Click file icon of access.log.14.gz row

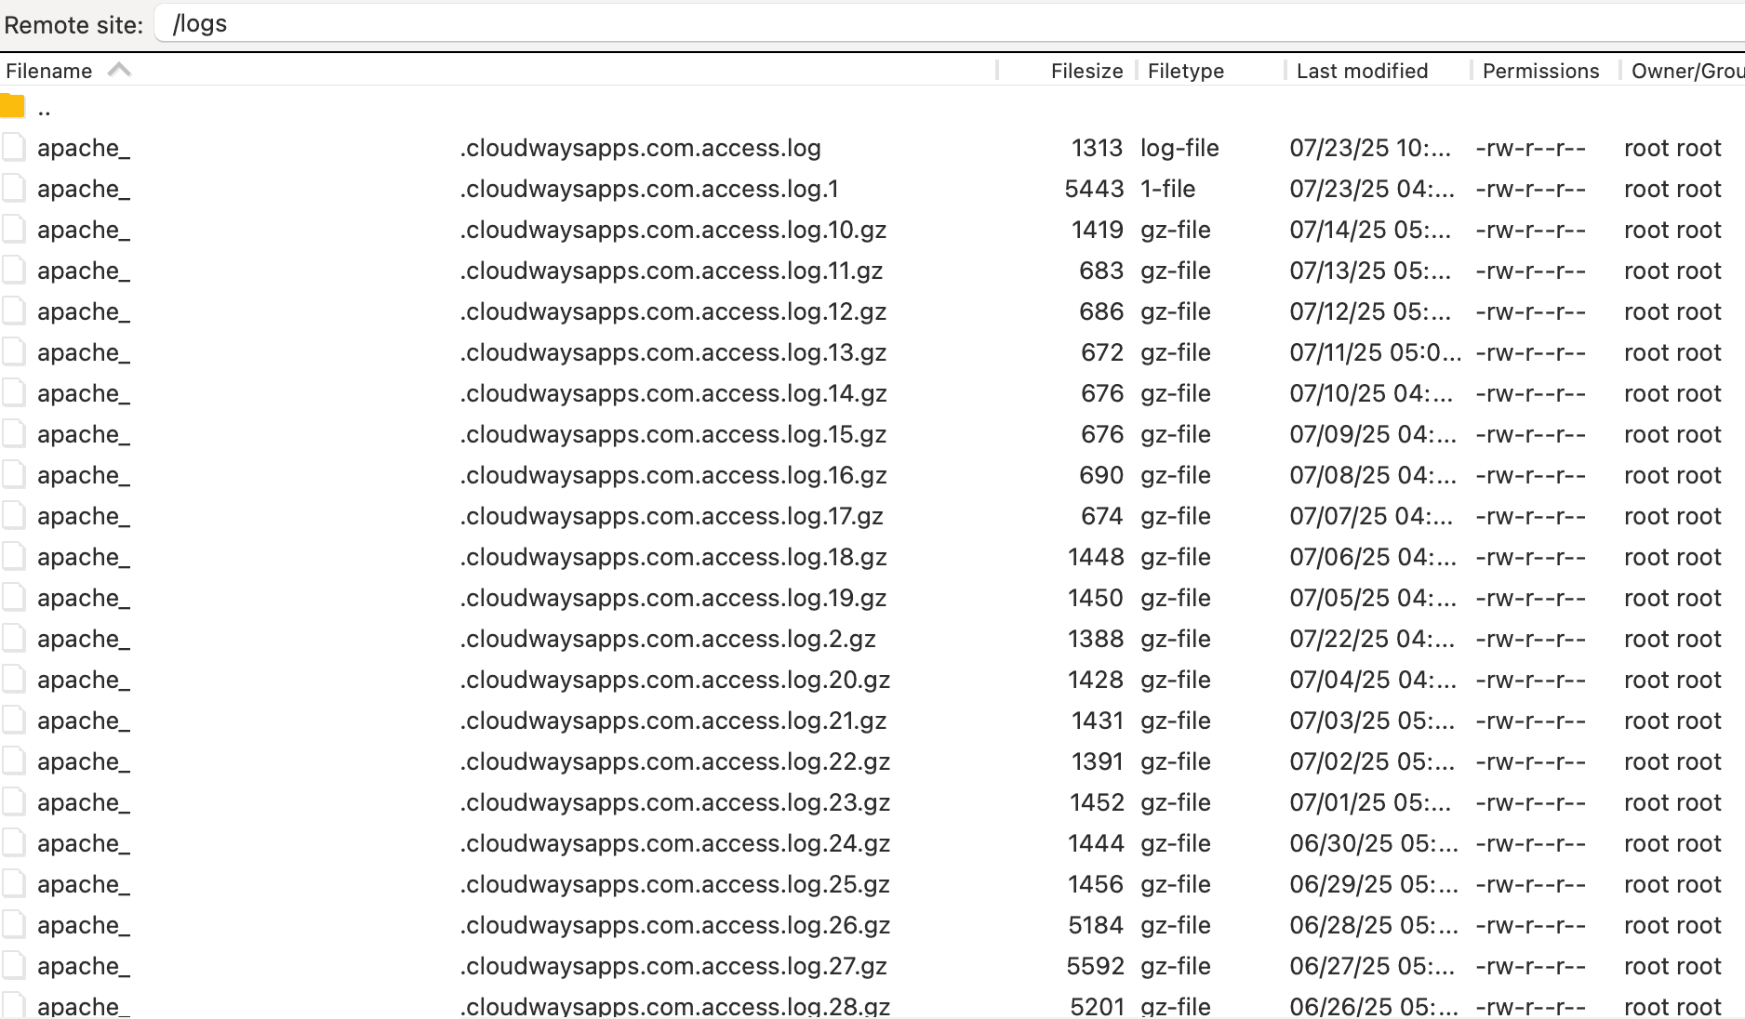pyautogui.click(x=13, y=393)
